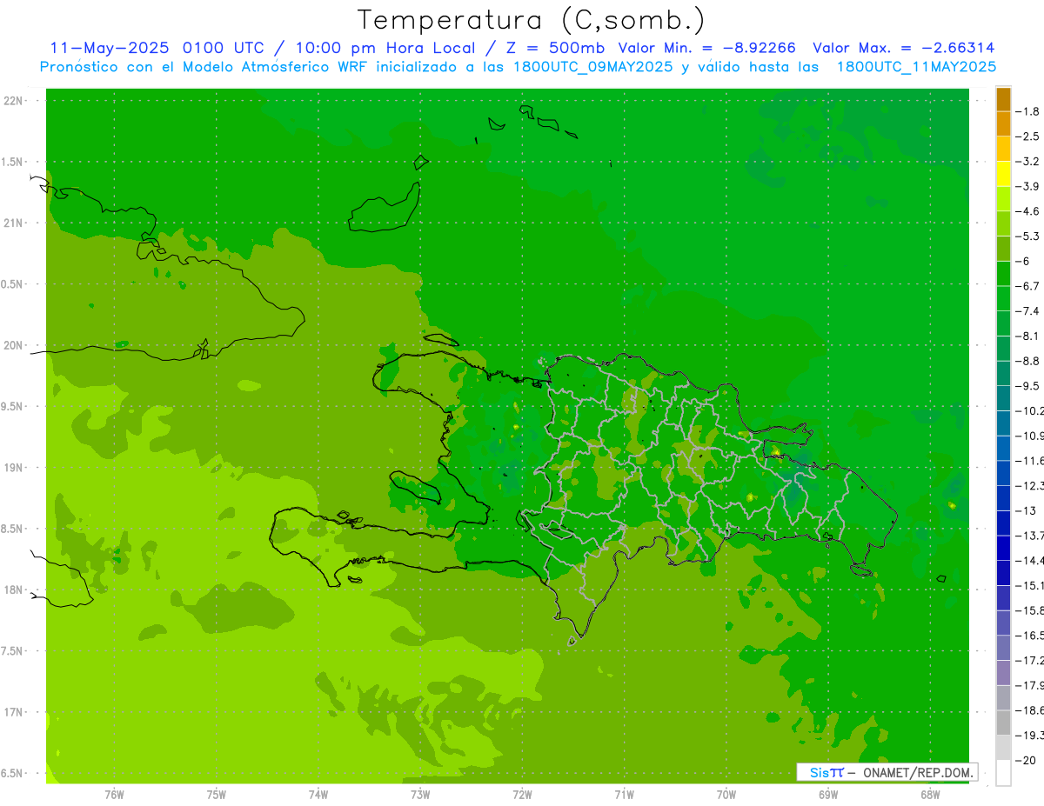Click the 71W longitude axis label
This screenshot has width=1044, height=806.
[624, 794]
